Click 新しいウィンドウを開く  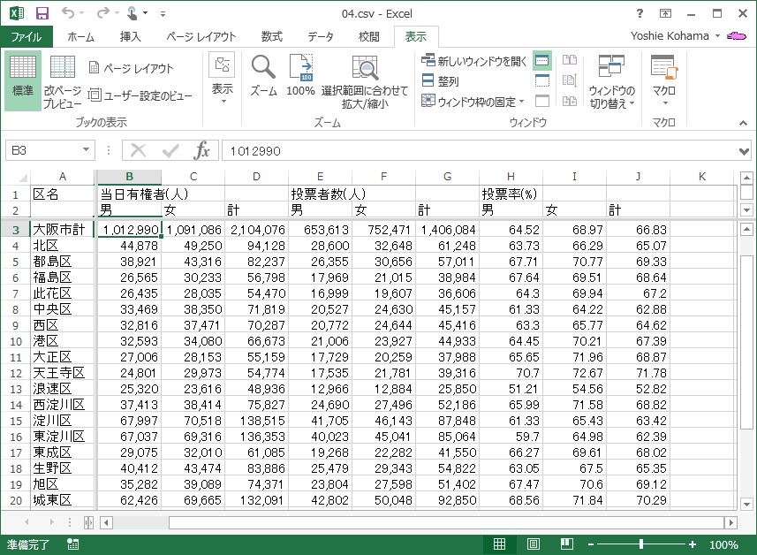point(473,61)
